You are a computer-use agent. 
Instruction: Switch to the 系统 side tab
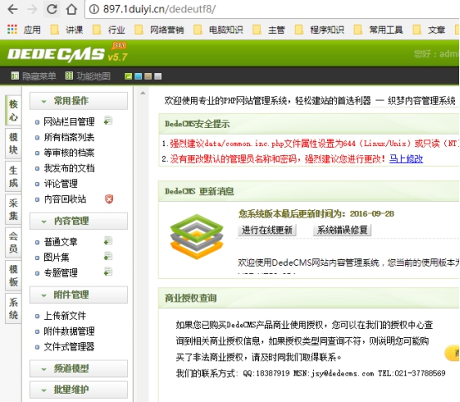click(x=13, y=308)
